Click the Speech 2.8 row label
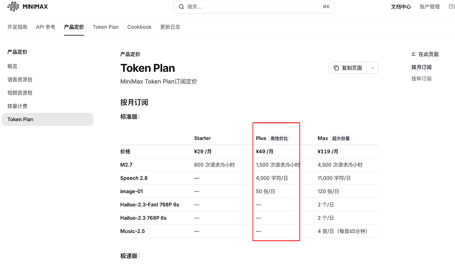 click(x=134, y=178)
